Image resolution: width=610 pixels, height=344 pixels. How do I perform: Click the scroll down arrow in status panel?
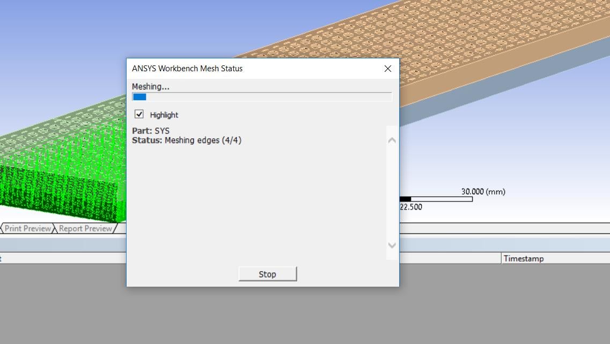point(392,245)
